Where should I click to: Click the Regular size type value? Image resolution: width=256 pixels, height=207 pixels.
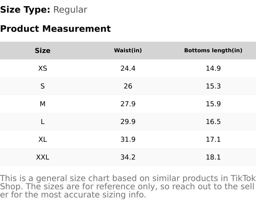click(x=70, y=10)
